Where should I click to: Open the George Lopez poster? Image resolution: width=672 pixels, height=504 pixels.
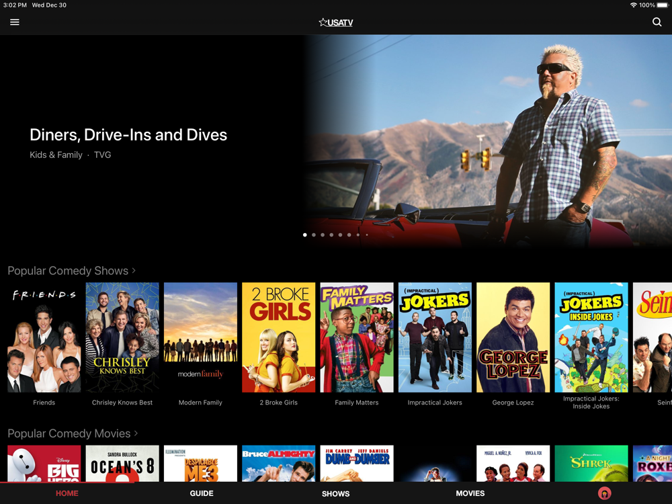[513, 337]
